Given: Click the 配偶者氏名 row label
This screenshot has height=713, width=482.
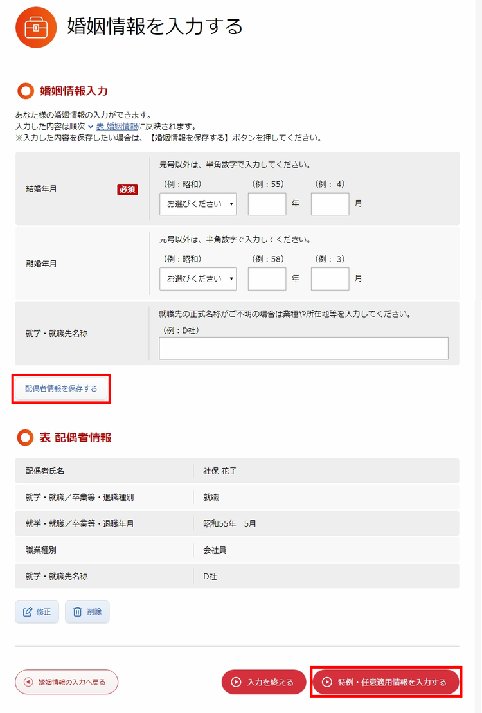Looking at the screenshot, I should pyautogui.click(x=45, y=471).
